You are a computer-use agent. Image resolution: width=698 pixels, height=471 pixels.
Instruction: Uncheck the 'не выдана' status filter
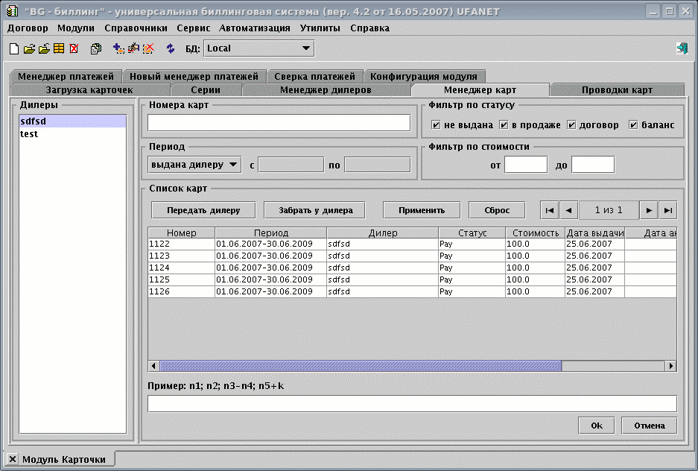point(436,124)
